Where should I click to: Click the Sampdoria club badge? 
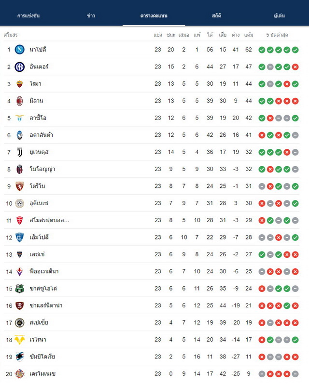click(x=20, y=357)
